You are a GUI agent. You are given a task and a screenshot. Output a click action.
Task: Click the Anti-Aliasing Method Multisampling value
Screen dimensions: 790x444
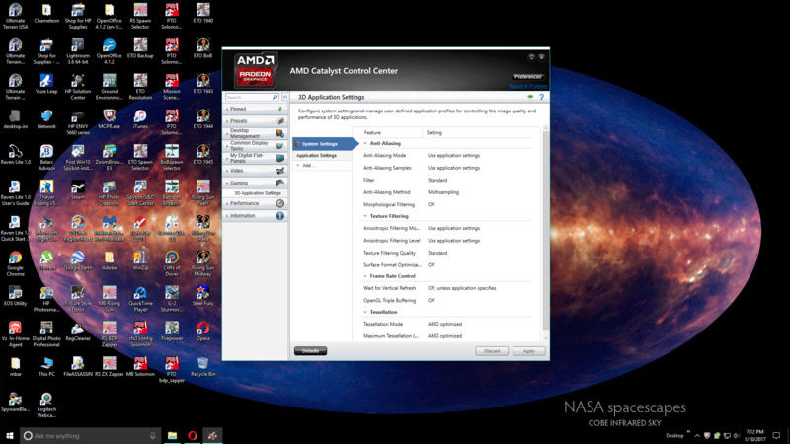point(443,192)
